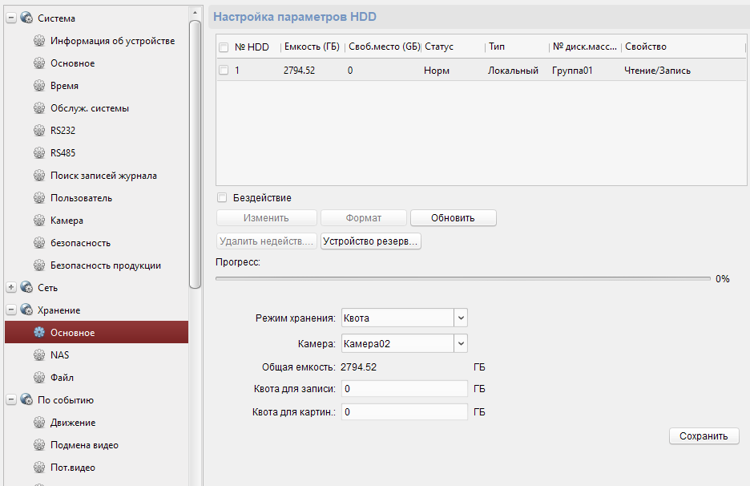This screenshot has width=750, height=486.
Task: Open the Поиск записей журнала menu item
Action: 103,176
